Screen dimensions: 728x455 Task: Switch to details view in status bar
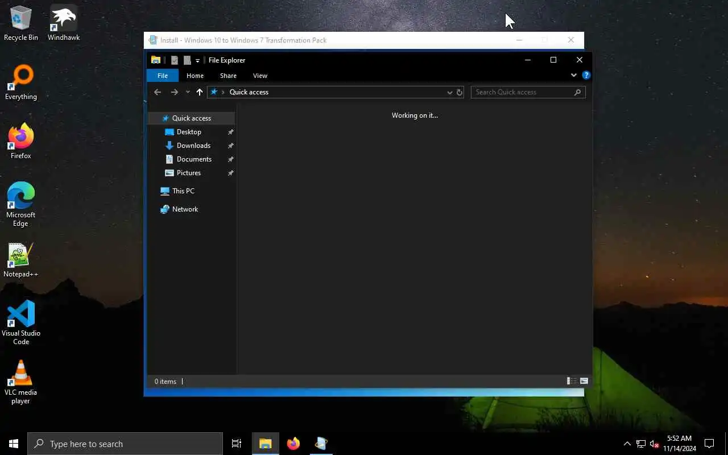point(572,381)
